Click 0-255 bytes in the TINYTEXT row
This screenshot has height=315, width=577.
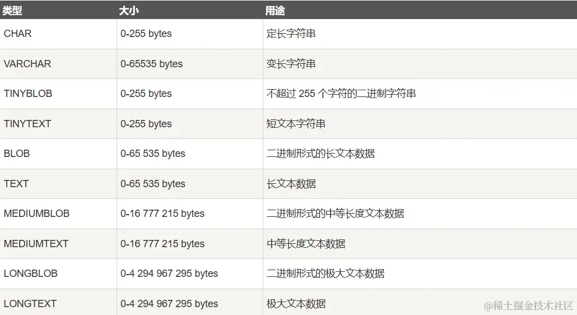point(146,124)
